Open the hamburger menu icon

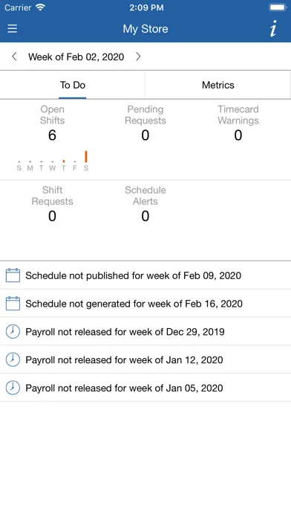(12, 29)
